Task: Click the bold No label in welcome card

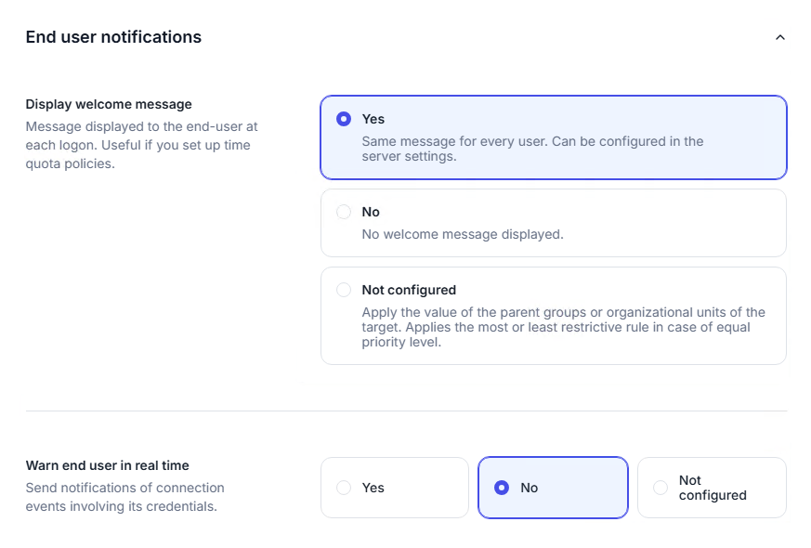Action: 371,212
